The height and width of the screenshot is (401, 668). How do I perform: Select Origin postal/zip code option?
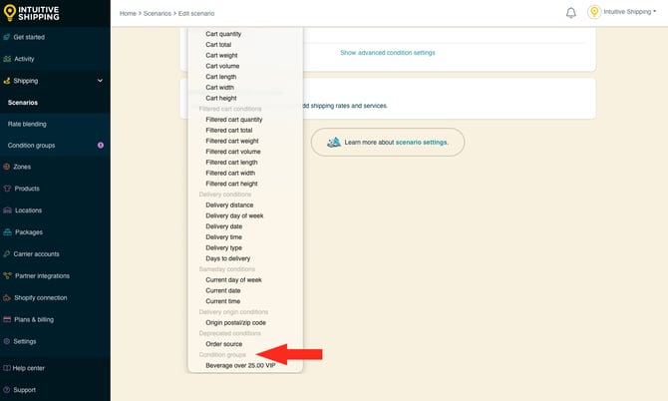[x=235, y=323]
